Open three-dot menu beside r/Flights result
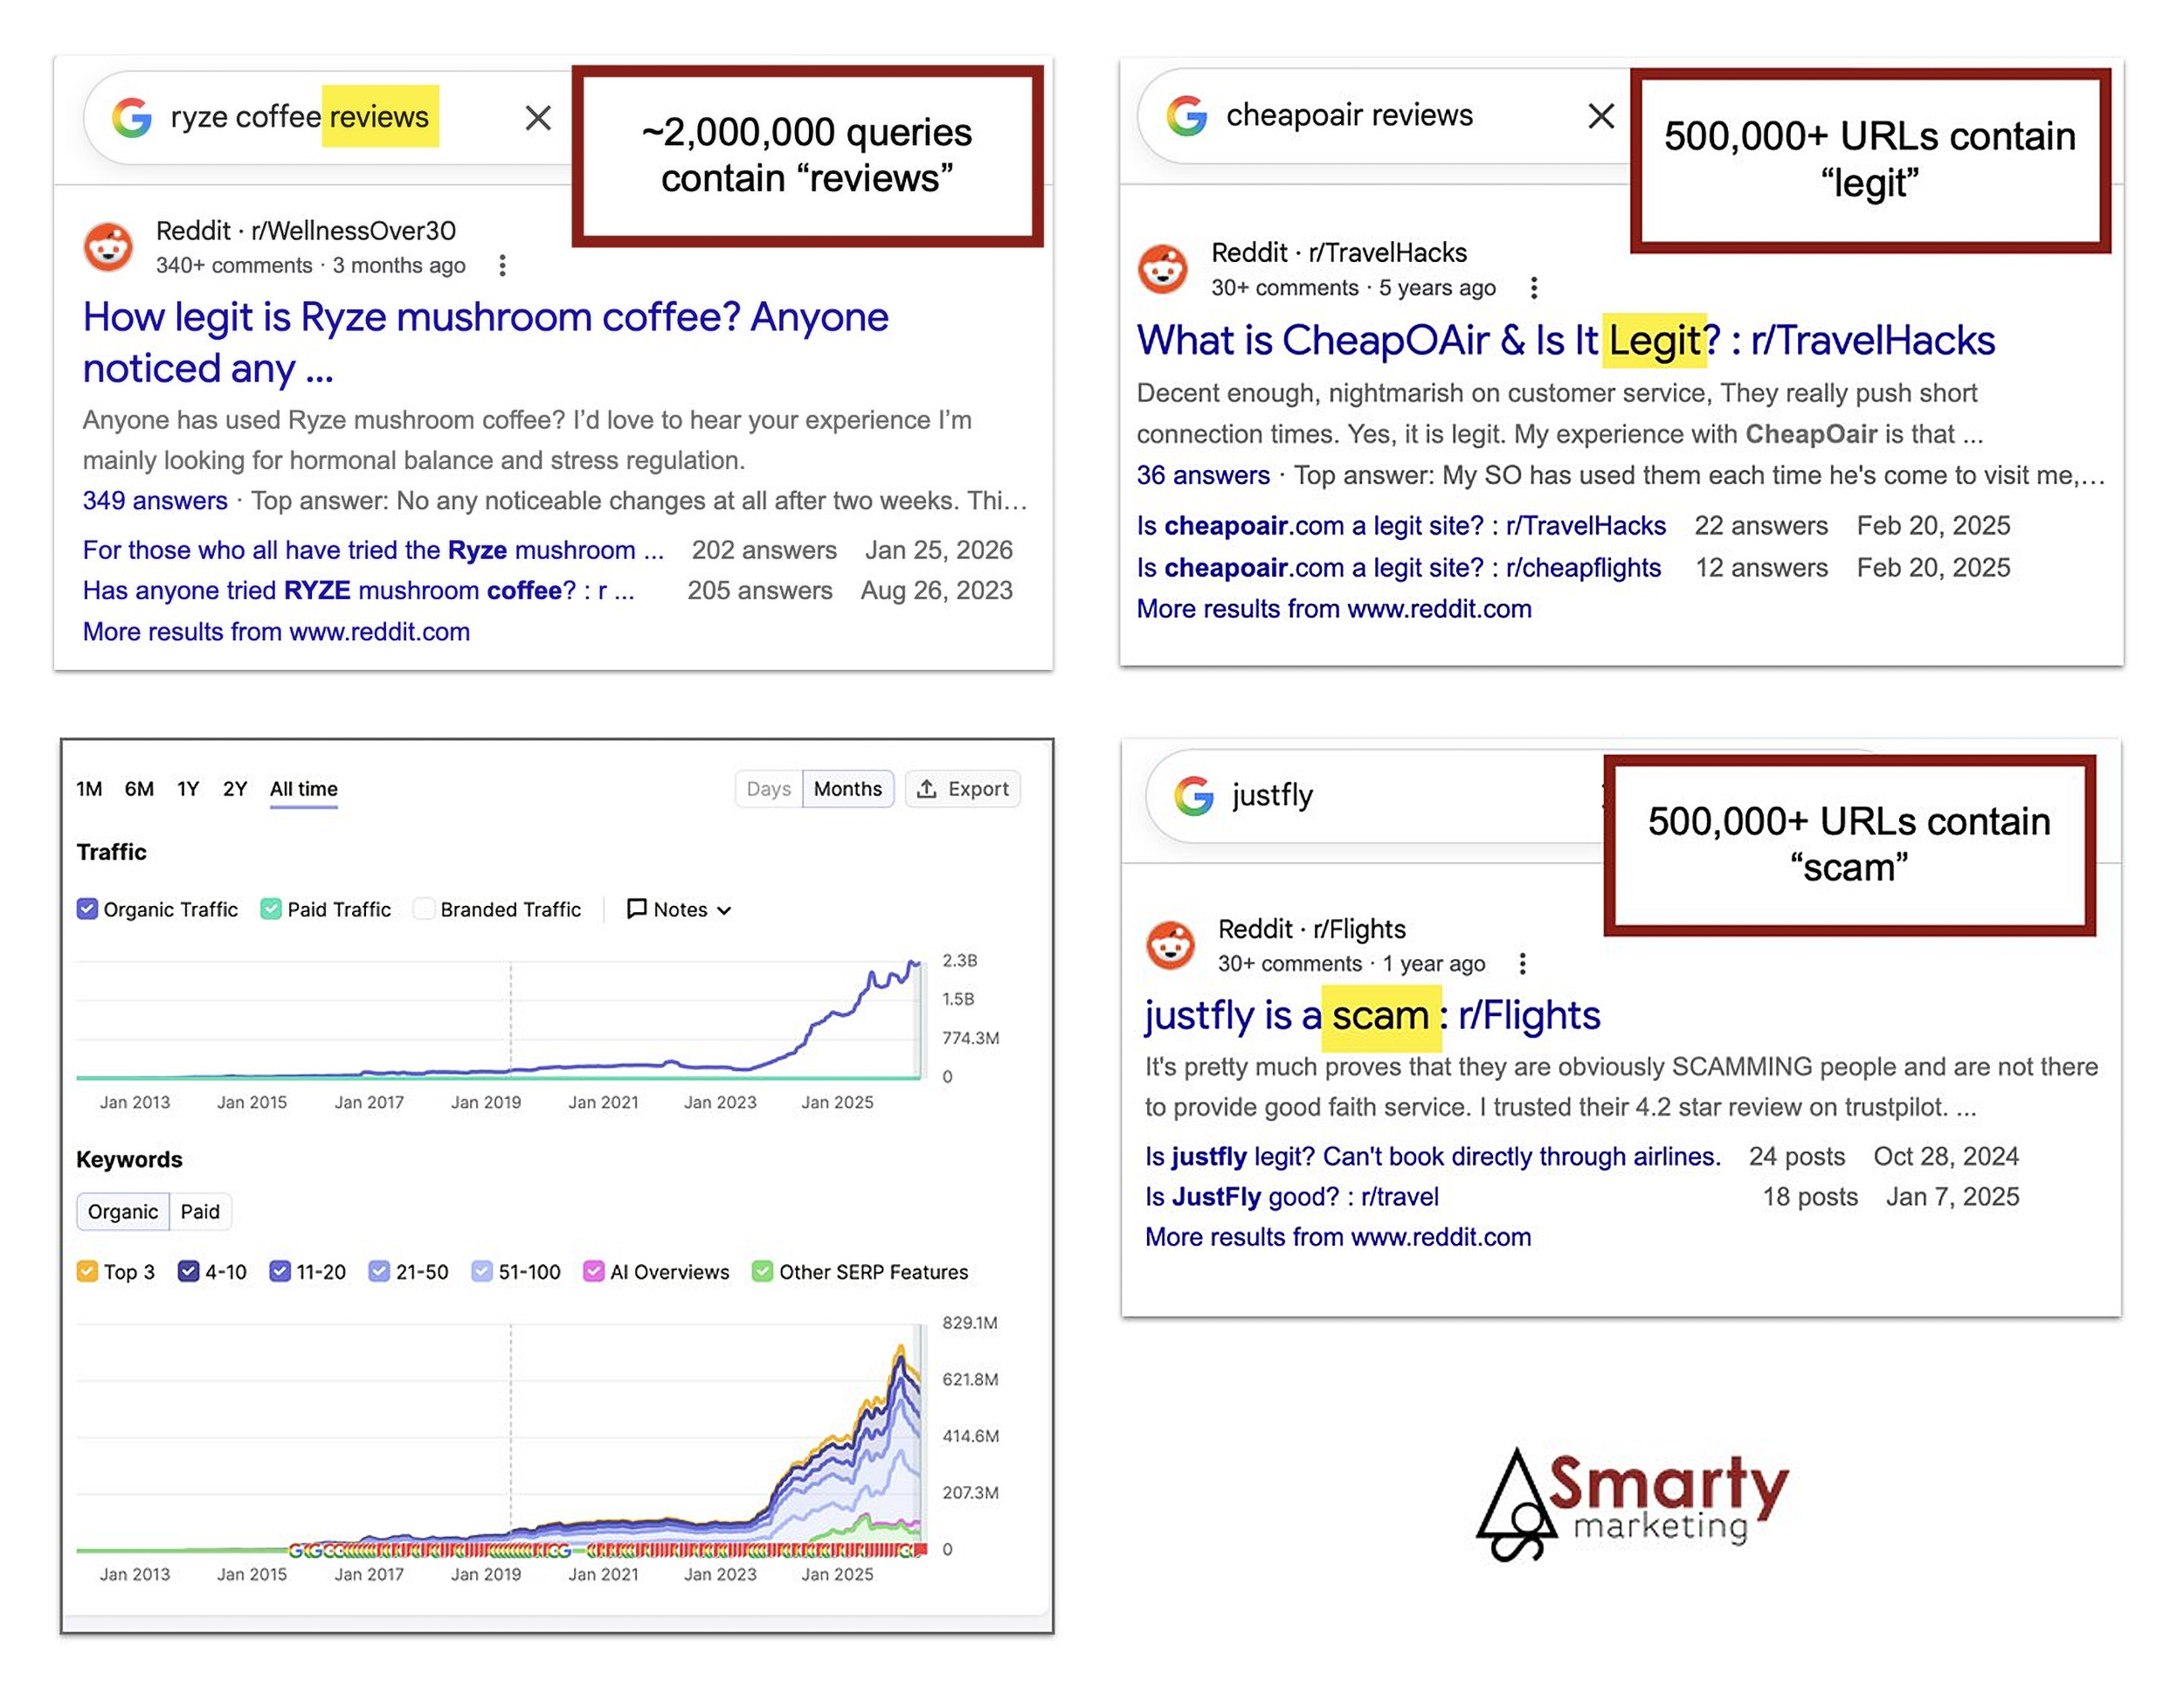The image size is (2184, 1694). pos(1522,963)
